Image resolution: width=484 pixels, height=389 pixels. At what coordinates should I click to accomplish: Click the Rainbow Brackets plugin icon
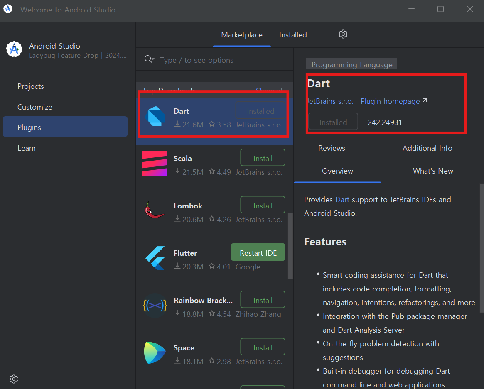click(155, 306)
